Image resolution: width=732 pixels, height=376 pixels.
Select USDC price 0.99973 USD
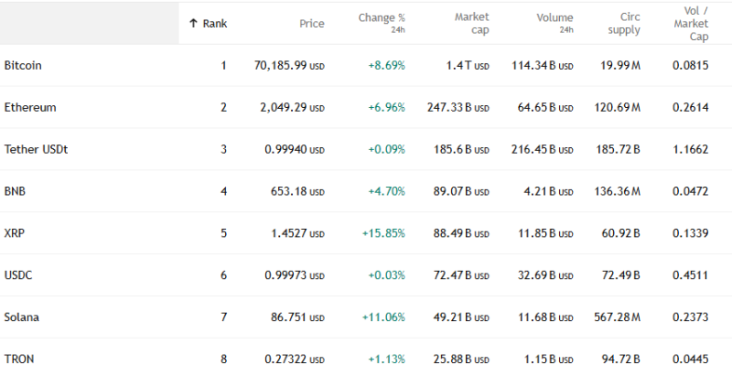295,275
